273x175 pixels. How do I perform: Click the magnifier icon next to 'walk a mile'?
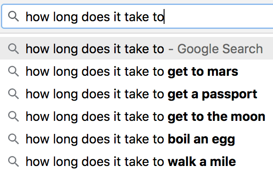[x=14, y=161]
